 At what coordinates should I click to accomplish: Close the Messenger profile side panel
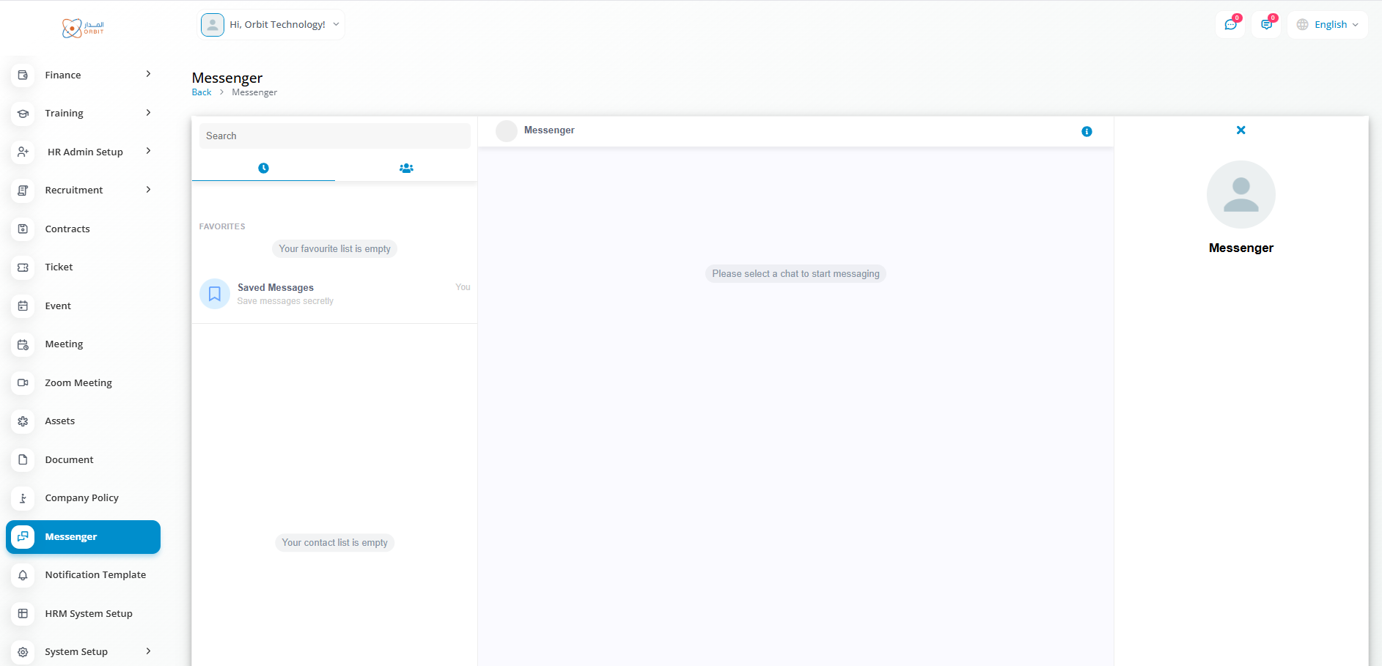point(1241,130)
